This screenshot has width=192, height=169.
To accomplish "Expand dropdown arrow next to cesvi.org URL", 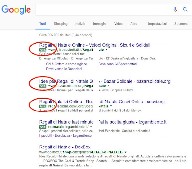I will (x=111, y=106).
